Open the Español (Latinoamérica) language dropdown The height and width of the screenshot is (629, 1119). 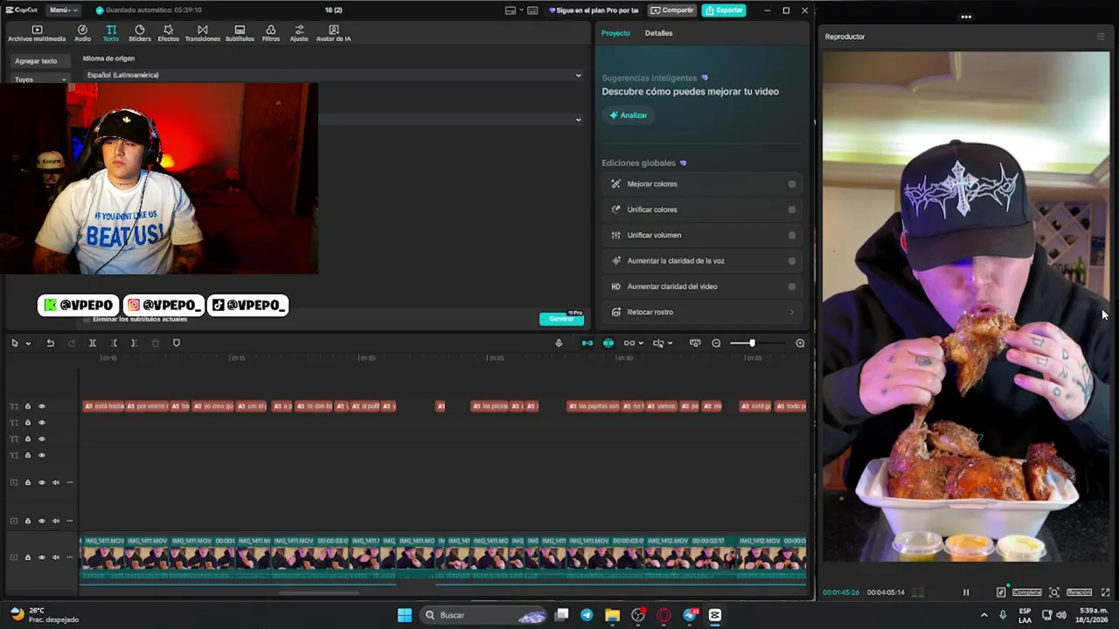tap(332, 75)
